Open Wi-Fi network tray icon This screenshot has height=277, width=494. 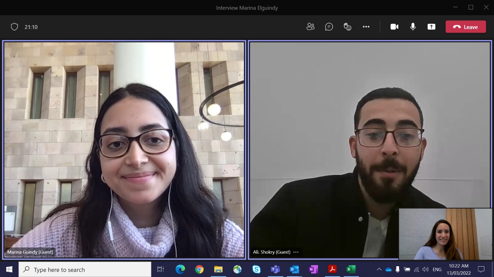tap(416, 269)
